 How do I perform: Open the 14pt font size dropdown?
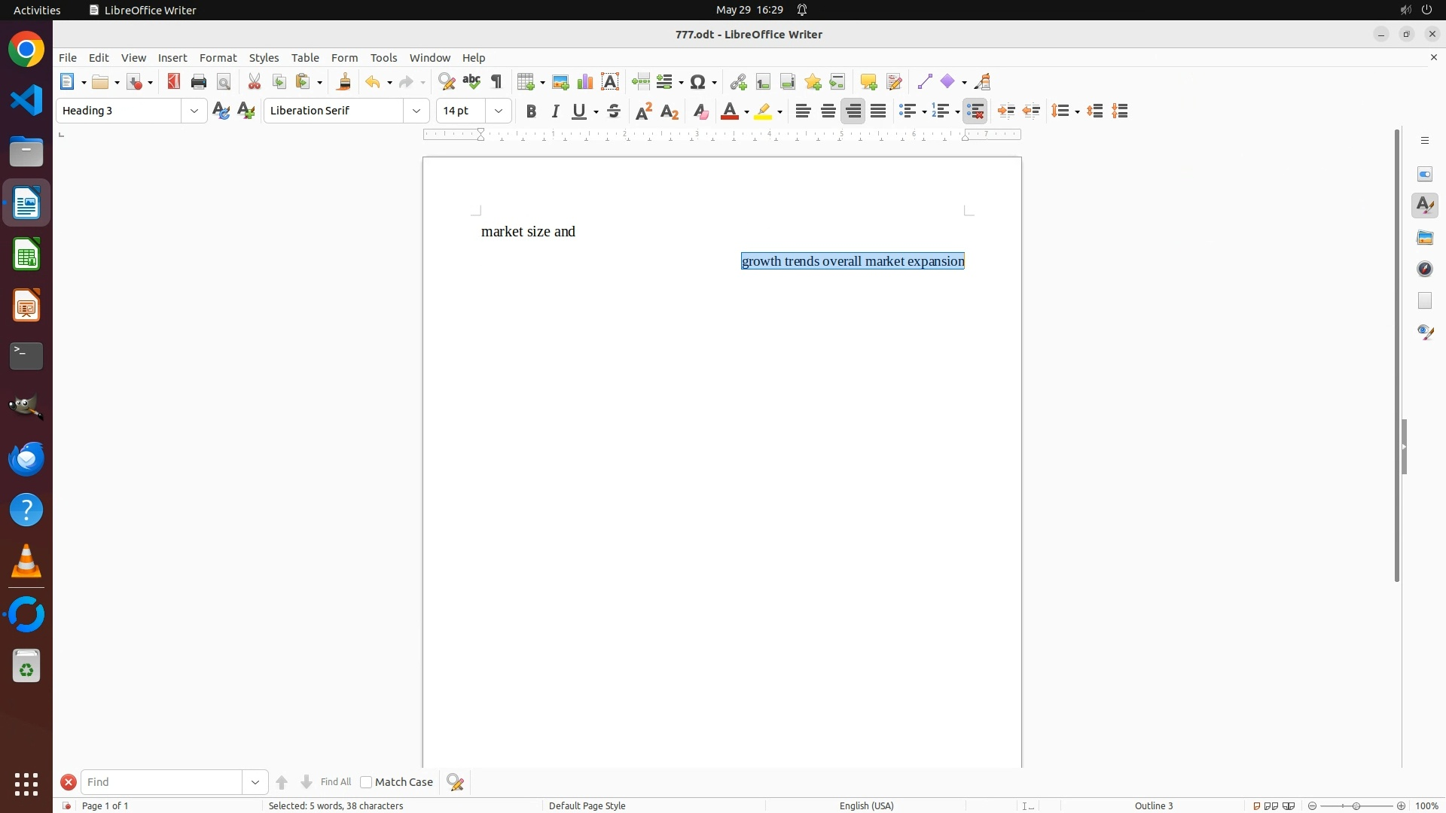point(499,111)
